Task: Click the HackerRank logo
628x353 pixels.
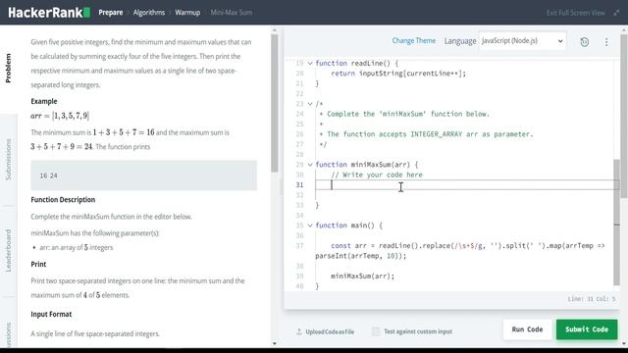Action: [x=49, y=13]
